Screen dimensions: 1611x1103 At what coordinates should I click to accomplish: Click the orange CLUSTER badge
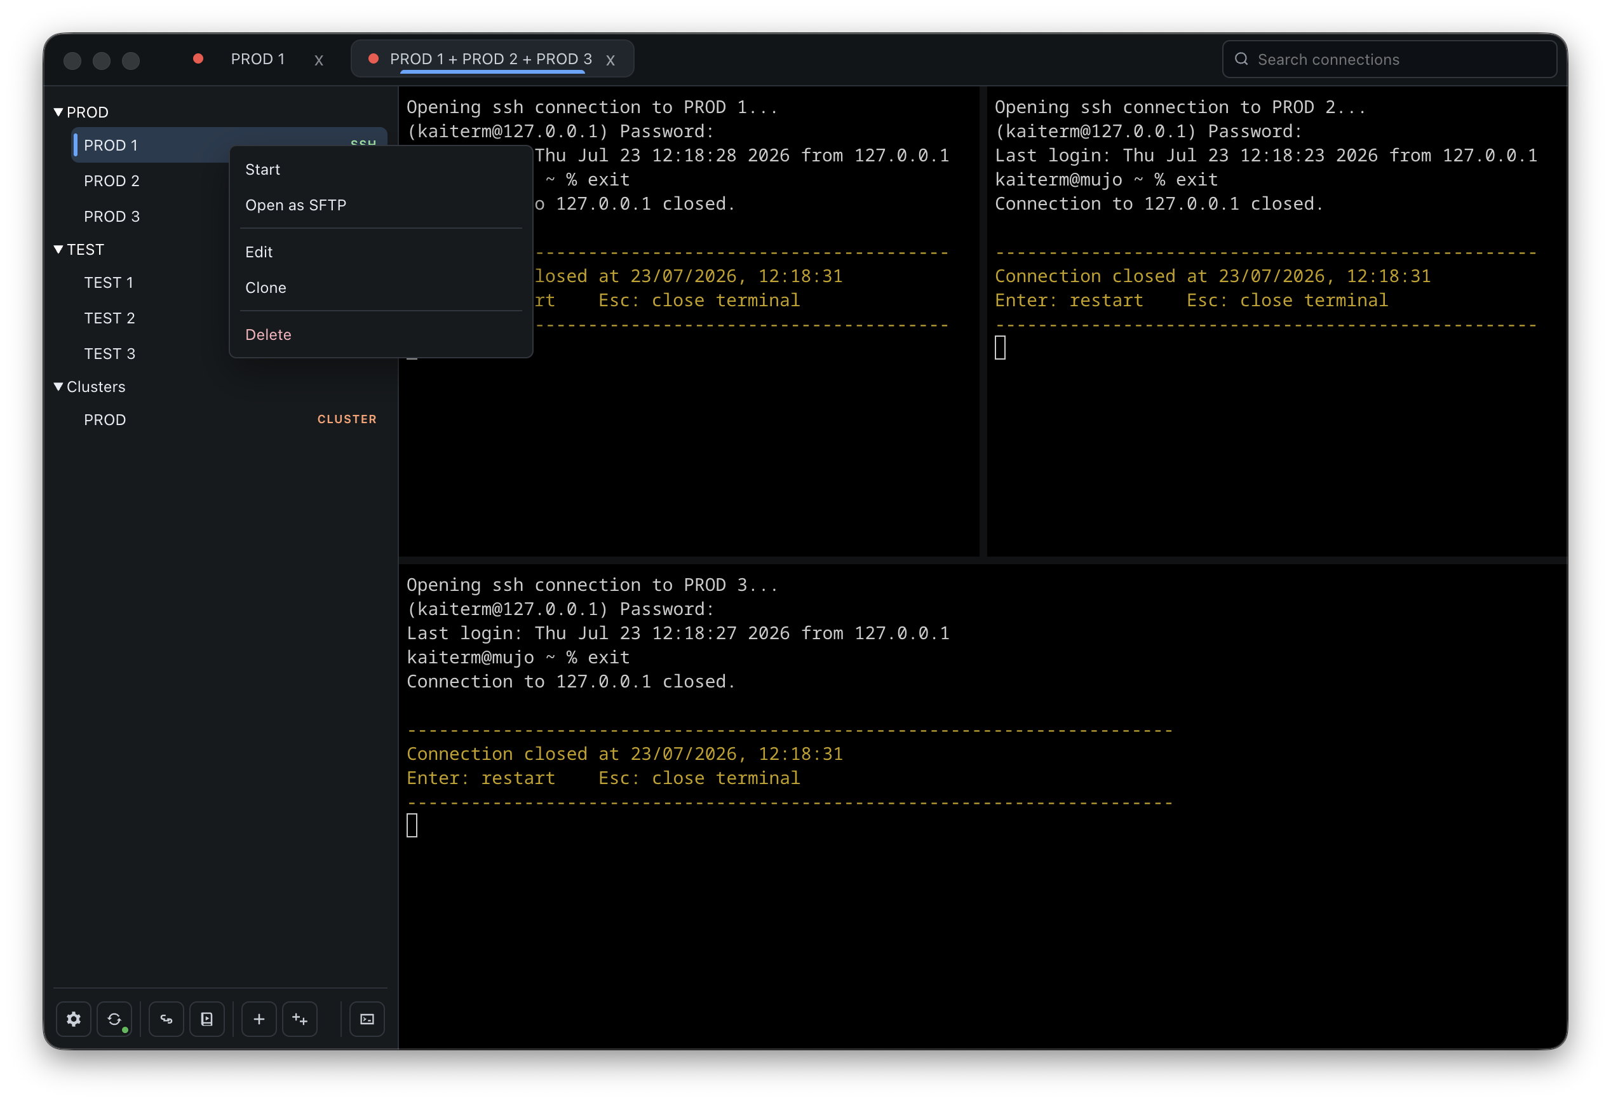(x=347, y=419)
